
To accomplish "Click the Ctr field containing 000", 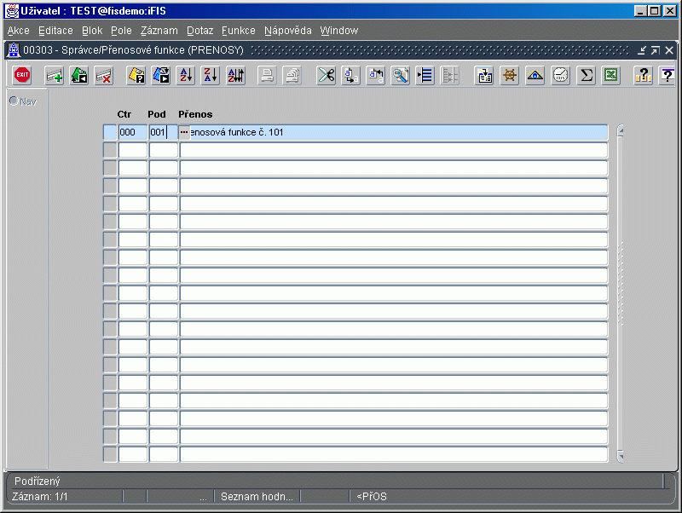I will pyautogui.click(x=133, y=132).
